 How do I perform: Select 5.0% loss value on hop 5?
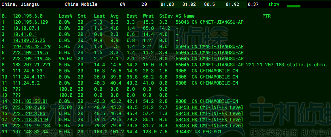[64, 46]
